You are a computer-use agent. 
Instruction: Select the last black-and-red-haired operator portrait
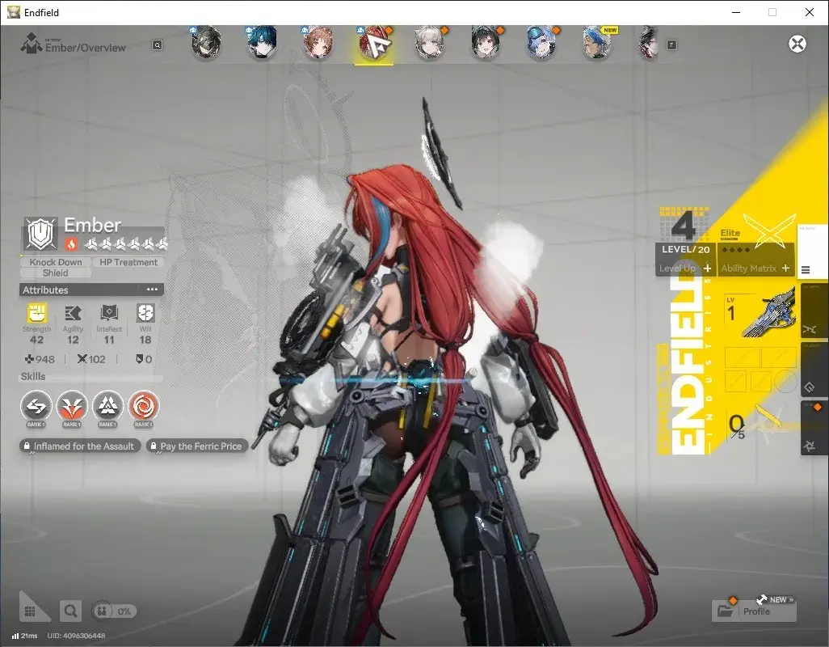coord(650,43)
